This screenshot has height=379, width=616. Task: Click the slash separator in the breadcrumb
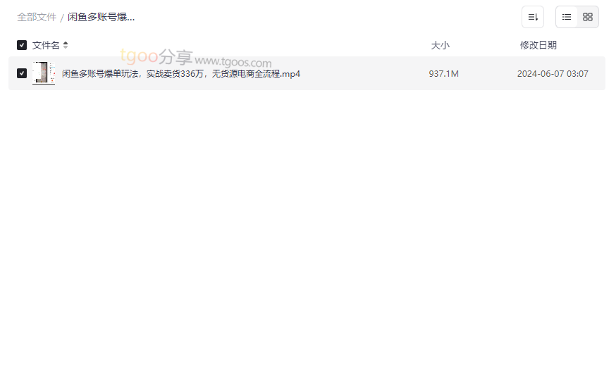(x=62, y=18)
